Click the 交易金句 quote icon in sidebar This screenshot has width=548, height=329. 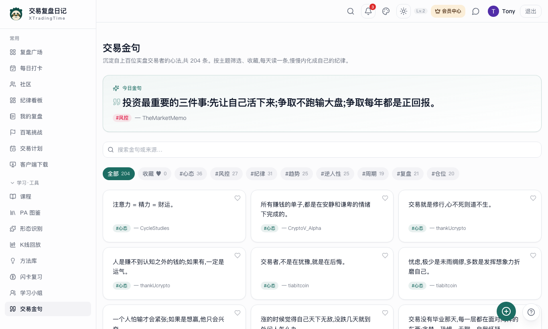13,309
